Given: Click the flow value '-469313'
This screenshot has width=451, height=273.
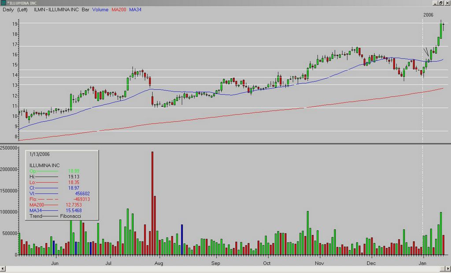Looking at the screenshot, I should 81,200.
